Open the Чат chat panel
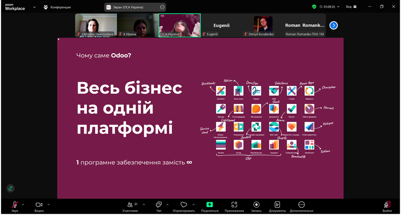Image resolution: width=401 pixels, height=215 pixels. point(159,207)
